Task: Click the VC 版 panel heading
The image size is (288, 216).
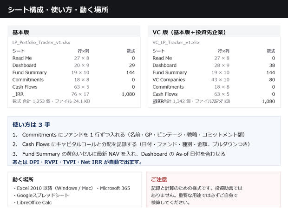Action: 189,32
